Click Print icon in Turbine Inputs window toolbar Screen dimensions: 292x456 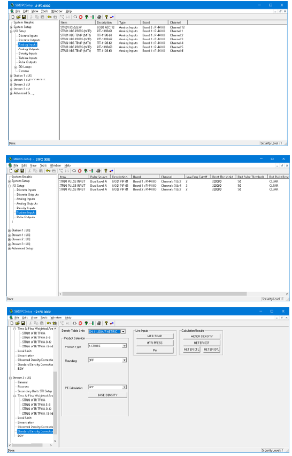point(98,171)
